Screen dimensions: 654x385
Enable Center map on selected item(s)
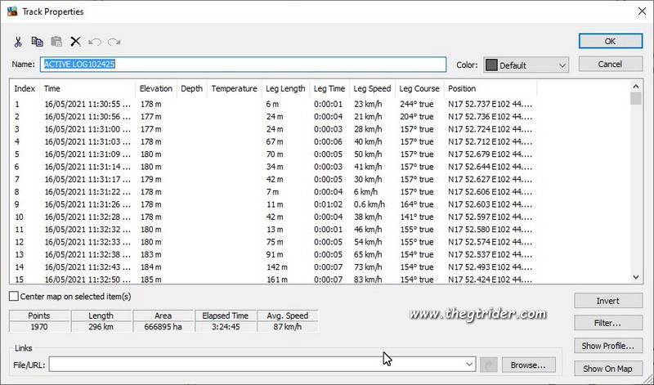[13, 296]
